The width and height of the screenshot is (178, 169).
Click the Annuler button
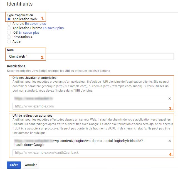pos(31,165)
